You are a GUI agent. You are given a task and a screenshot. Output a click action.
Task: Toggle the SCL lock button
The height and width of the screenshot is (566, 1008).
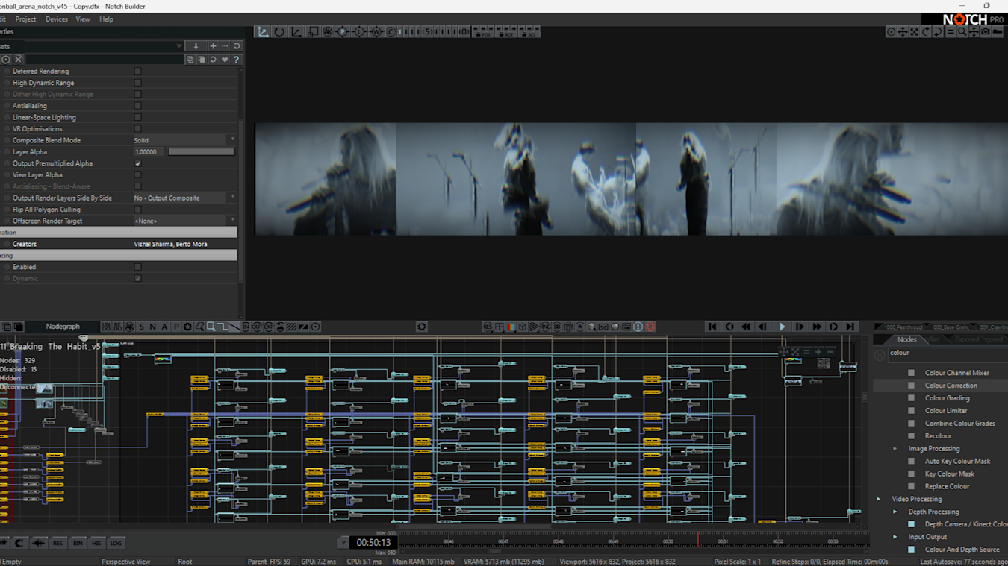(530, 32)
